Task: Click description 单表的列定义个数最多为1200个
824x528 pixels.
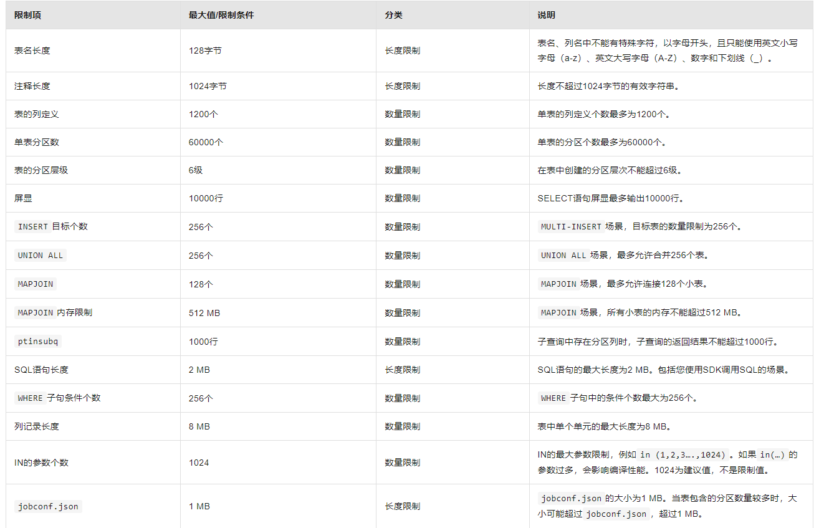Action: click(604, 114)
